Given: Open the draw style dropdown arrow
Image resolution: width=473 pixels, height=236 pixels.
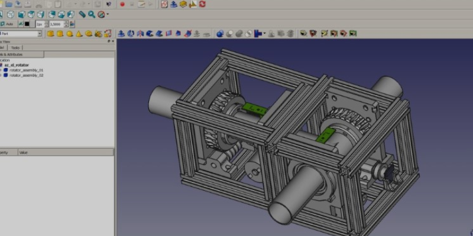Looking at the screenshot, I should [108, 14].
